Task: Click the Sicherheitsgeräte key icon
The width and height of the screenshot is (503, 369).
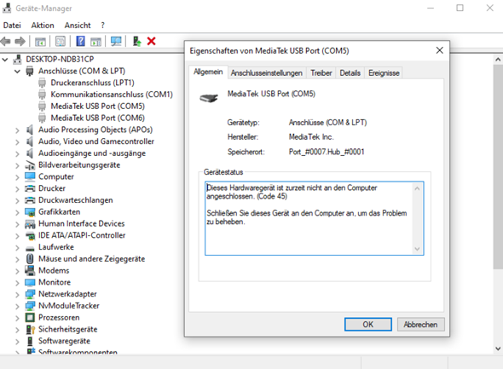Action: pyautogui.click(x=30, y=329)
